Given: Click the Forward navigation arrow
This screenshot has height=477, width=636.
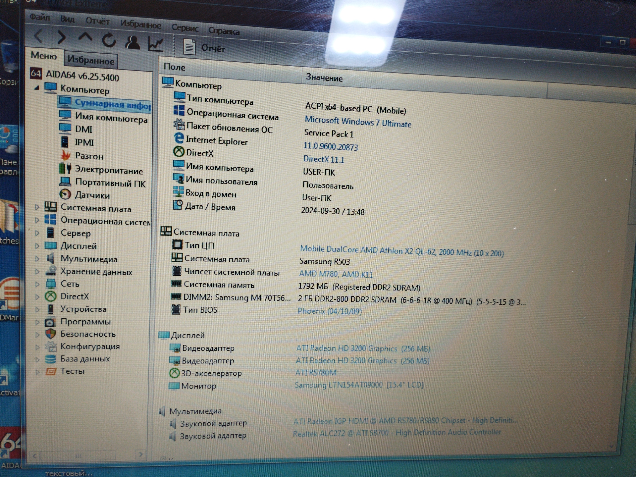Looking at the screenshot, I should coord(61,37).
